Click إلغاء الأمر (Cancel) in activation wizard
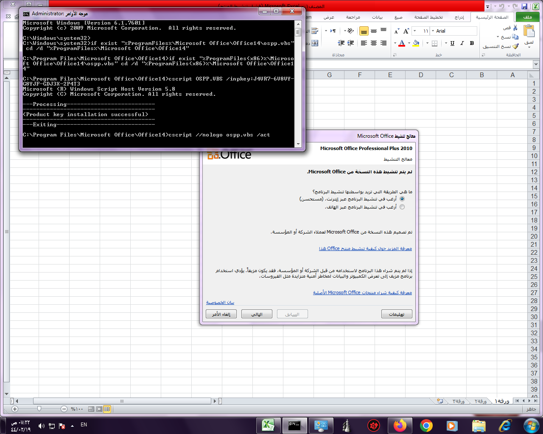This screenshot has width=543, height=434. click(221, 314)
